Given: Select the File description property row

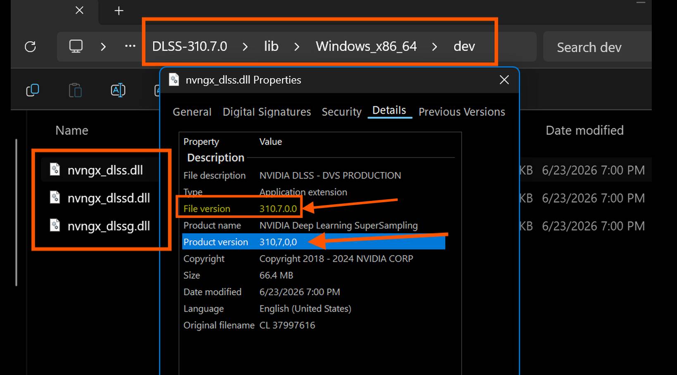Looking at the screenshot, I should 314,175.
